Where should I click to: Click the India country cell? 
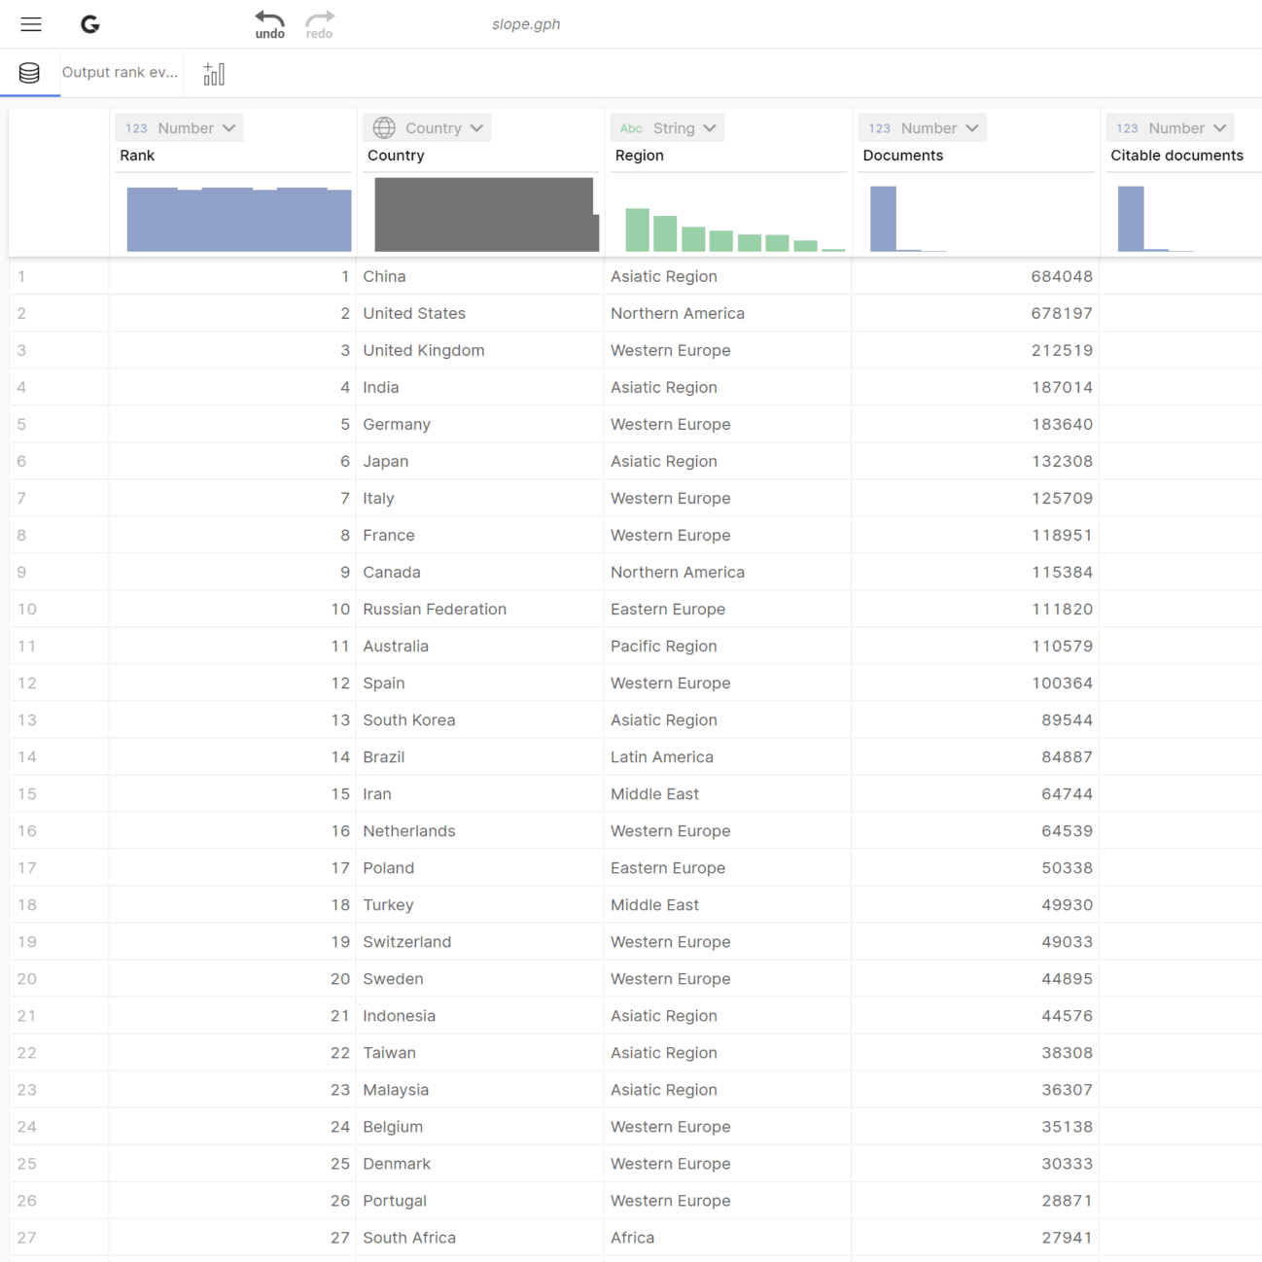[480, 387]
